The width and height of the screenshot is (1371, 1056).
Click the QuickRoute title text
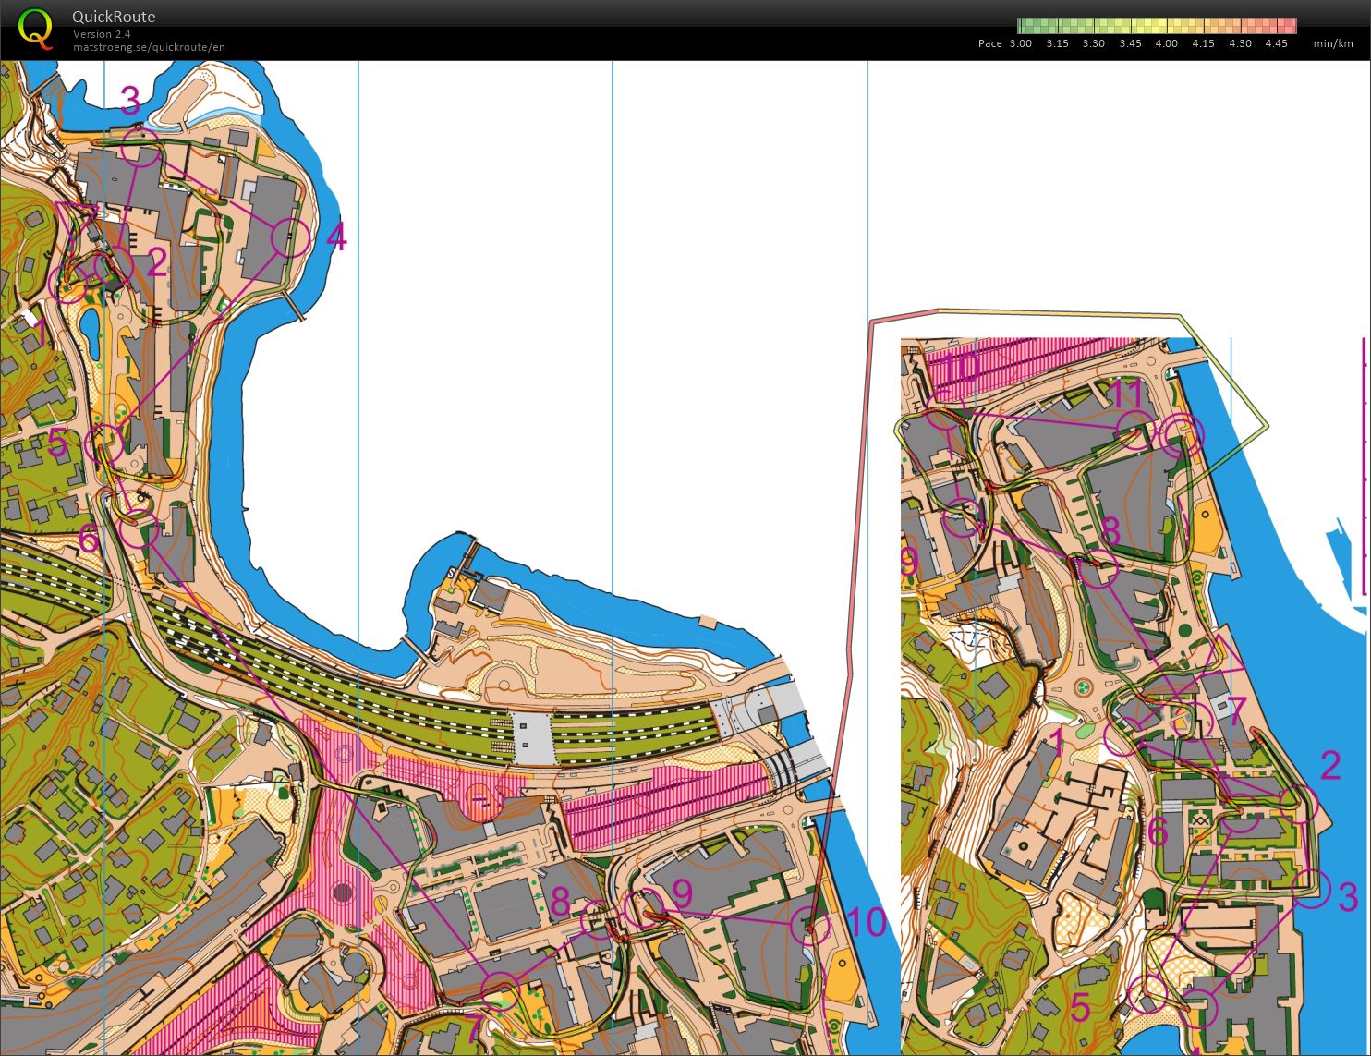[114, 17]
